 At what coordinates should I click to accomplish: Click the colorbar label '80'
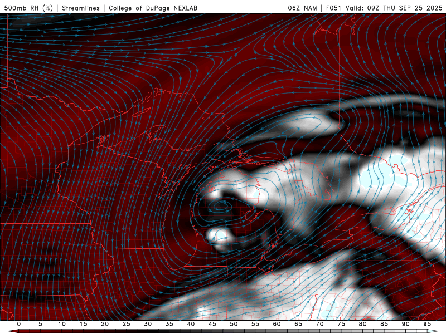[x=362, y=324]
